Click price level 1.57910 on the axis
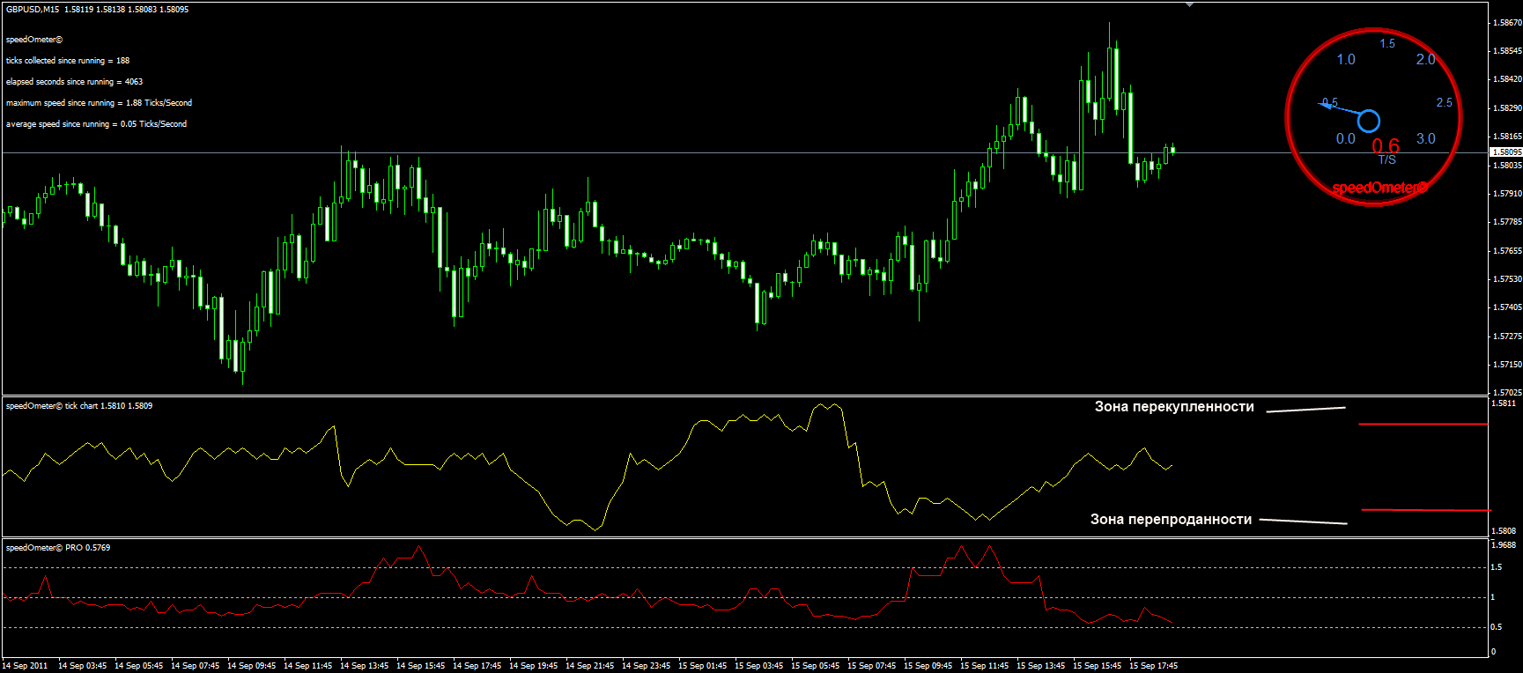This screenshot has width=1523, height=673. pos(1508,194)
